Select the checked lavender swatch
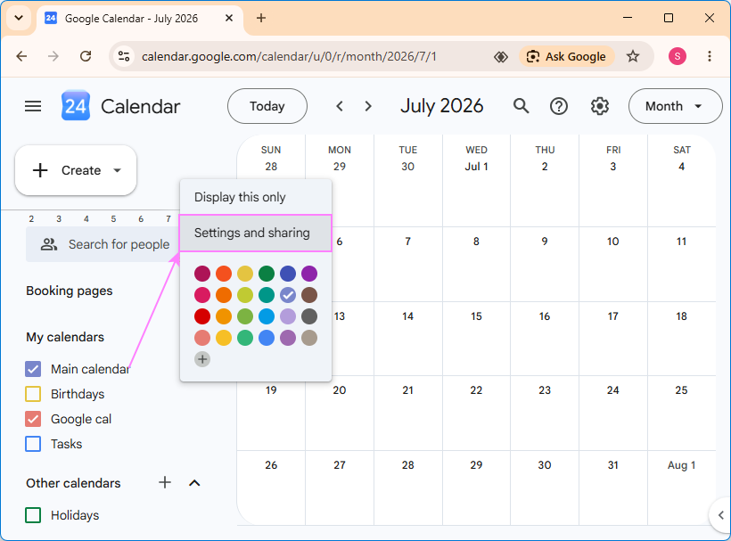The height and width of the screenshot is (541, 731). tap(288, 295)
